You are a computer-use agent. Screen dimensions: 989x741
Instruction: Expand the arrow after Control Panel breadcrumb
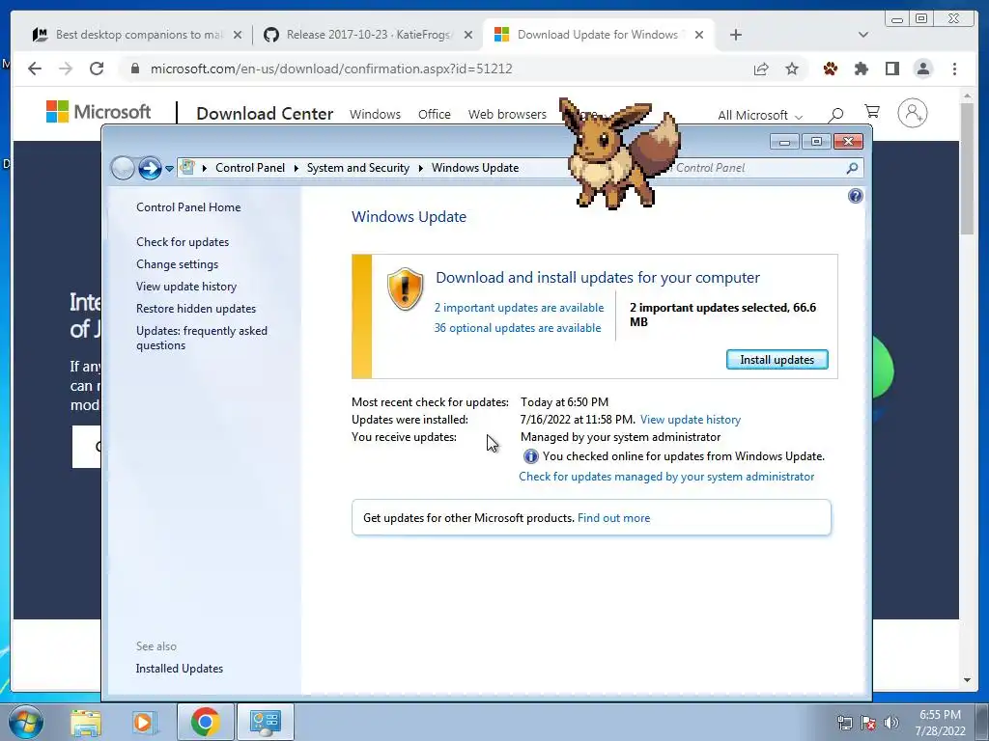click(296, 168)
